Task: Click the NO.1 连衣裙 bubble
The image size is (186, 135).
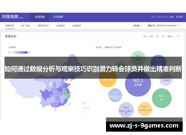Action: pos(138,83)
